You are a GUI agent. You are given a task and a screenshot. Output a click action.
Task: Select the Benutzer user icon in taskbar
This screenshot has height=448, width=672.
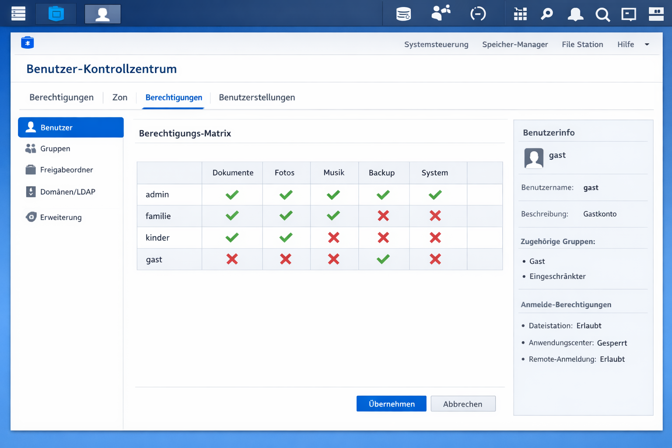click(x=102, y=14)
